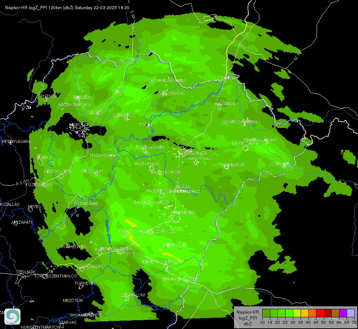Viewport: 358px width, 329px height.
Task: Click the FUZESABONY town label
Action: (39, 185)
